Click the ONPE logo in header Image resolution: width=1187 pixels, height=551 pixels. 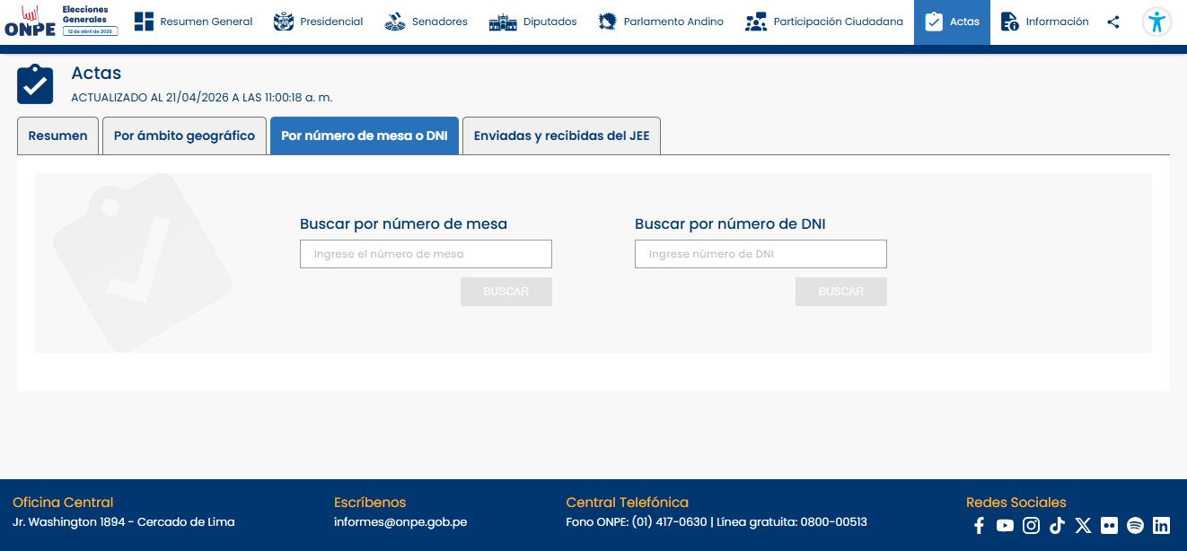point(31,22)
